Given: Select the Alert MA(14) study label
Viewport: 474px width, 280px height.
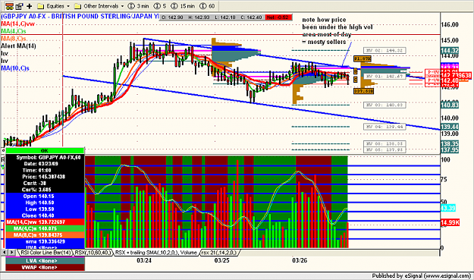Looking at the screenshot, I should 18,46.
